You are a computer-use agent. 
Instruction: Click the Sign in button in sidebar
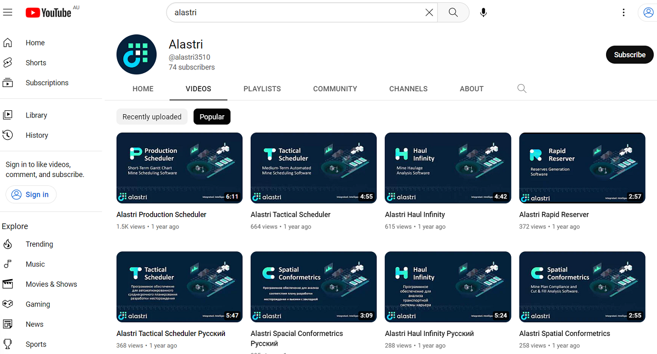tap(31, 194)
